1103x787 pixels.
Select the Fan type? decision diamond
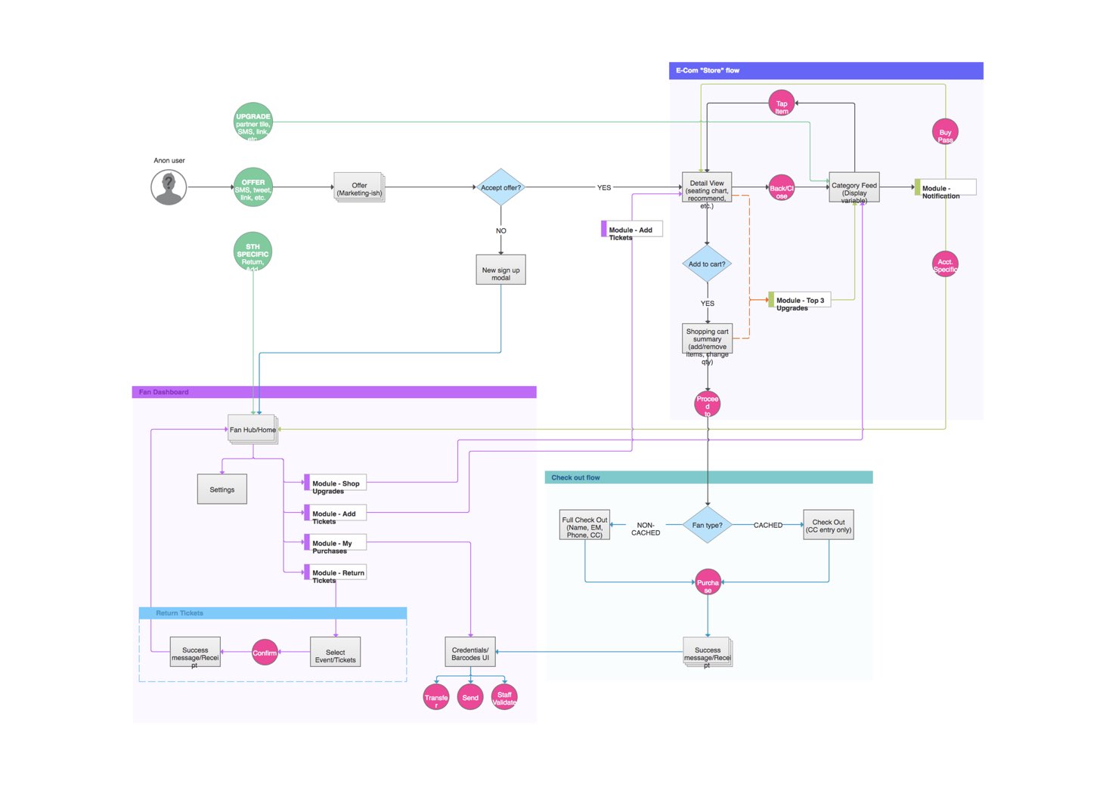pyautogui.click(x=707, y=525)
